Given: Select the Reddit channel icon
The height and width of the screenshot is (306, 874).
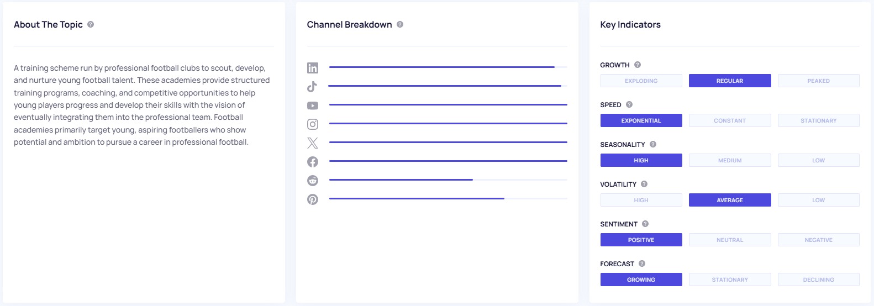Looking at the screenshot, I should [x=313, y=181].
